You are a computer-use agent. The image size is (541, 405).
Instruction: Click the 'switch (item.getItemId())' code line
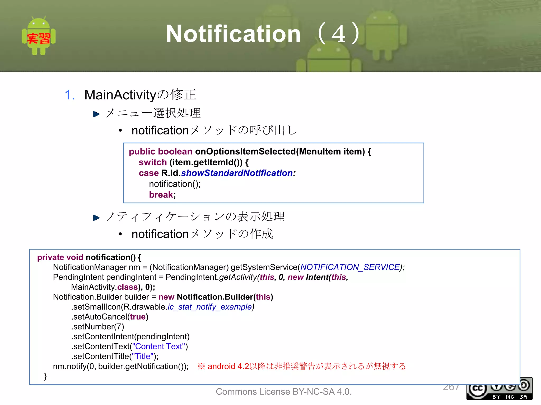194,162
